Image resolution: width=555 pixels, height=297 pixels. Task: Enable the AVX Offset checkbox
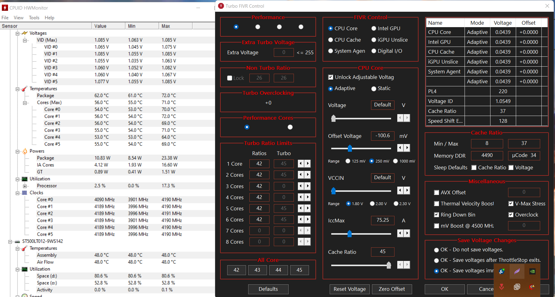[436, 192]
